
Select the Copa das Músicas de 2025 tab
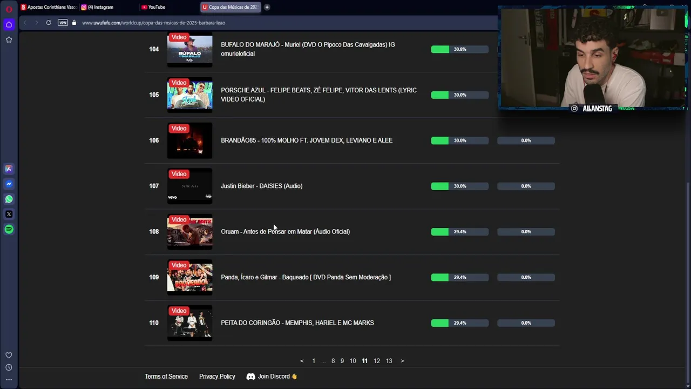pyautogui.click(x=231, y=7)
